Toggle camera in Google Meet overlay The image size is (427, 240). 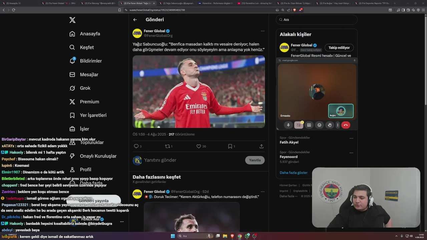coord(299,125)
